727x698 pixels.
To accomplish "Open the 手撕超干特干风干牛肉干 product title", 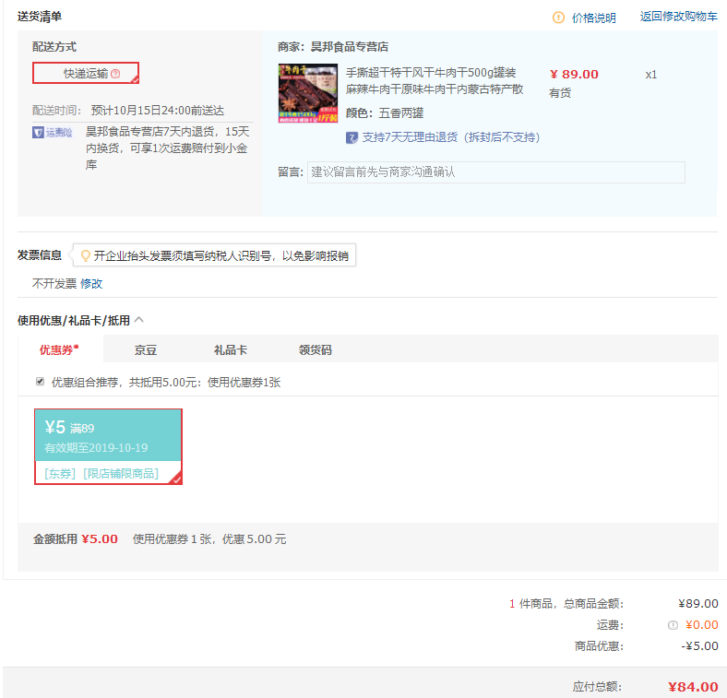I will pos(435,80).
